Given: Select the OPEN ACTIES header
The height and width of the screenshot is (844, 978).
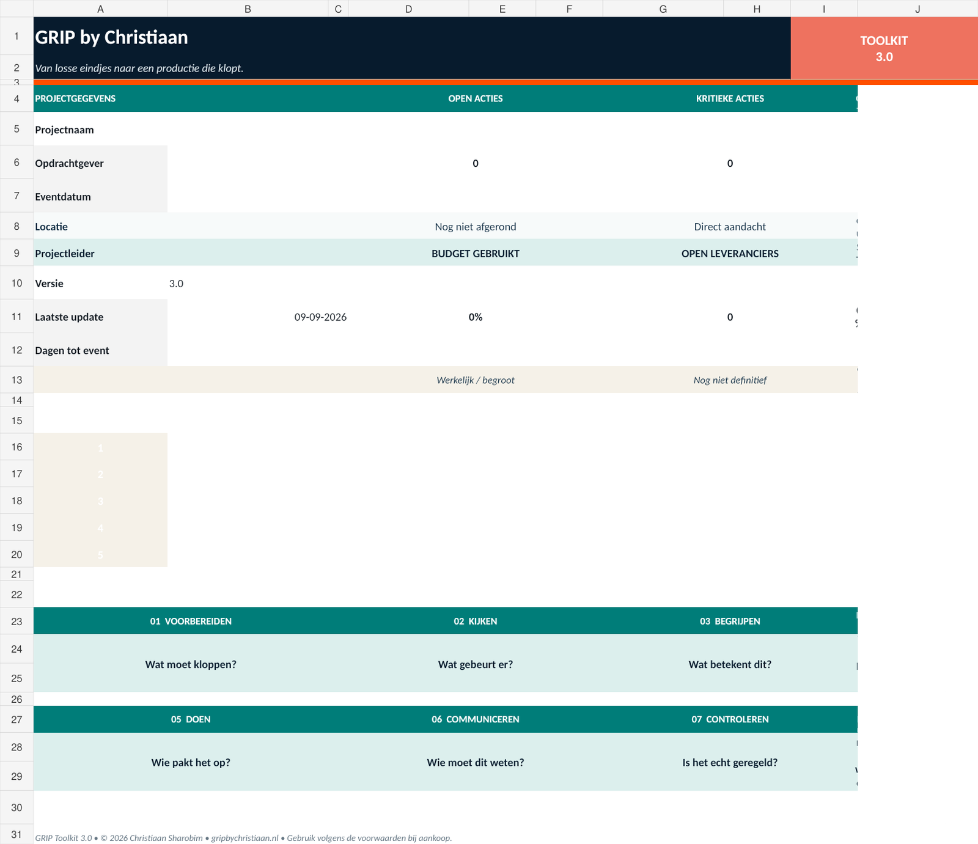Looking at the screenshot, I should 475,98.
